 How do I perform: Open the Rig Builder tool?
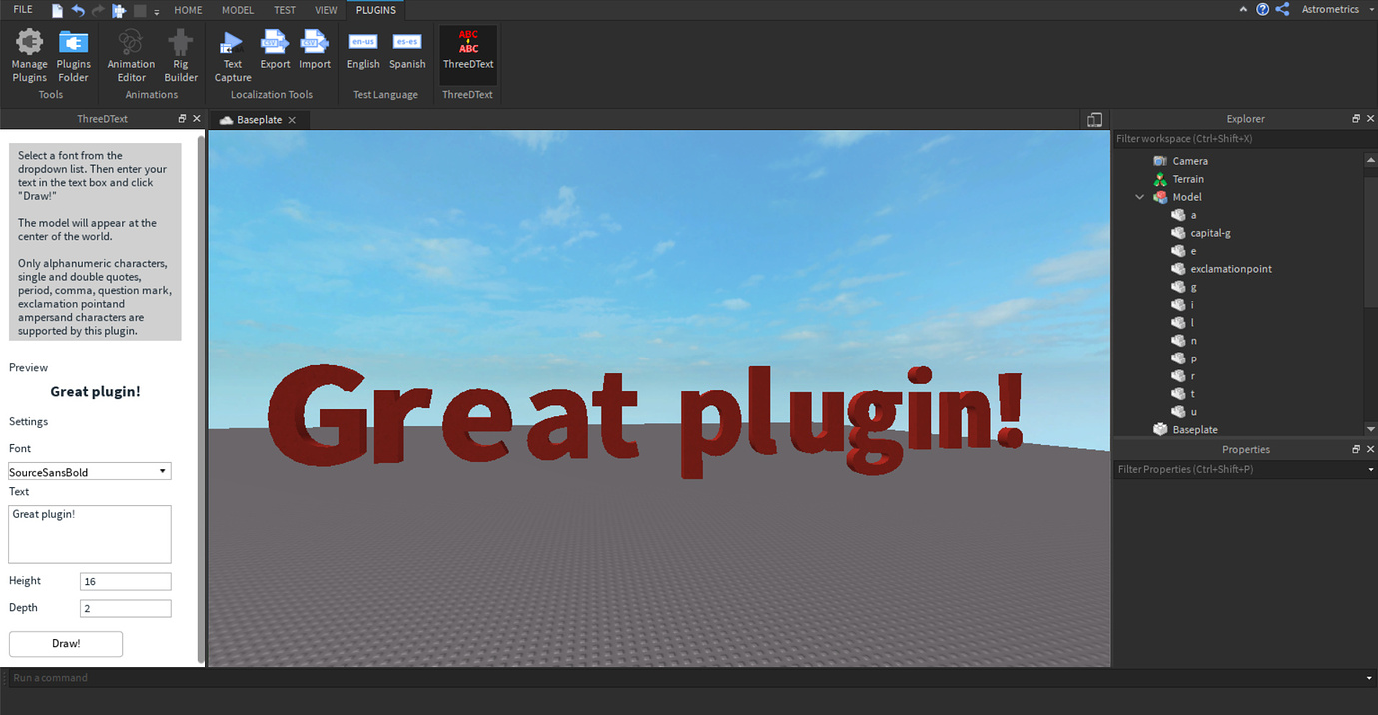[180, 55]
